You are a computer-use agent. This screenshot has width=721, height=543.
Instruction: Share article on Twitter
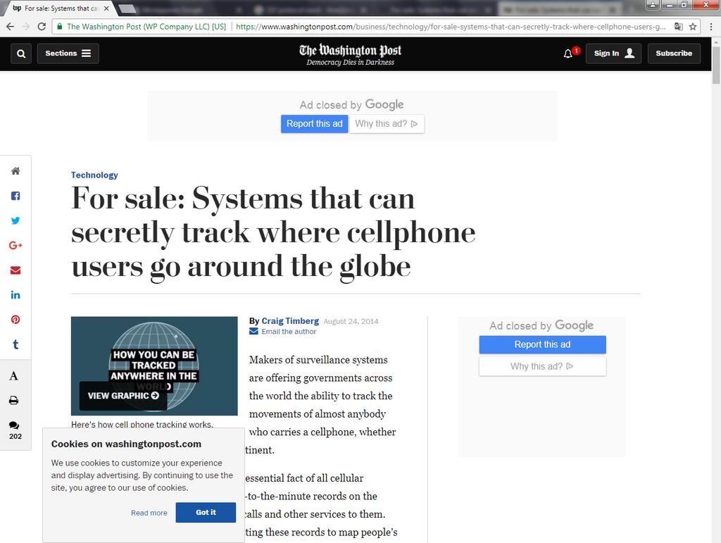[15, 220]
